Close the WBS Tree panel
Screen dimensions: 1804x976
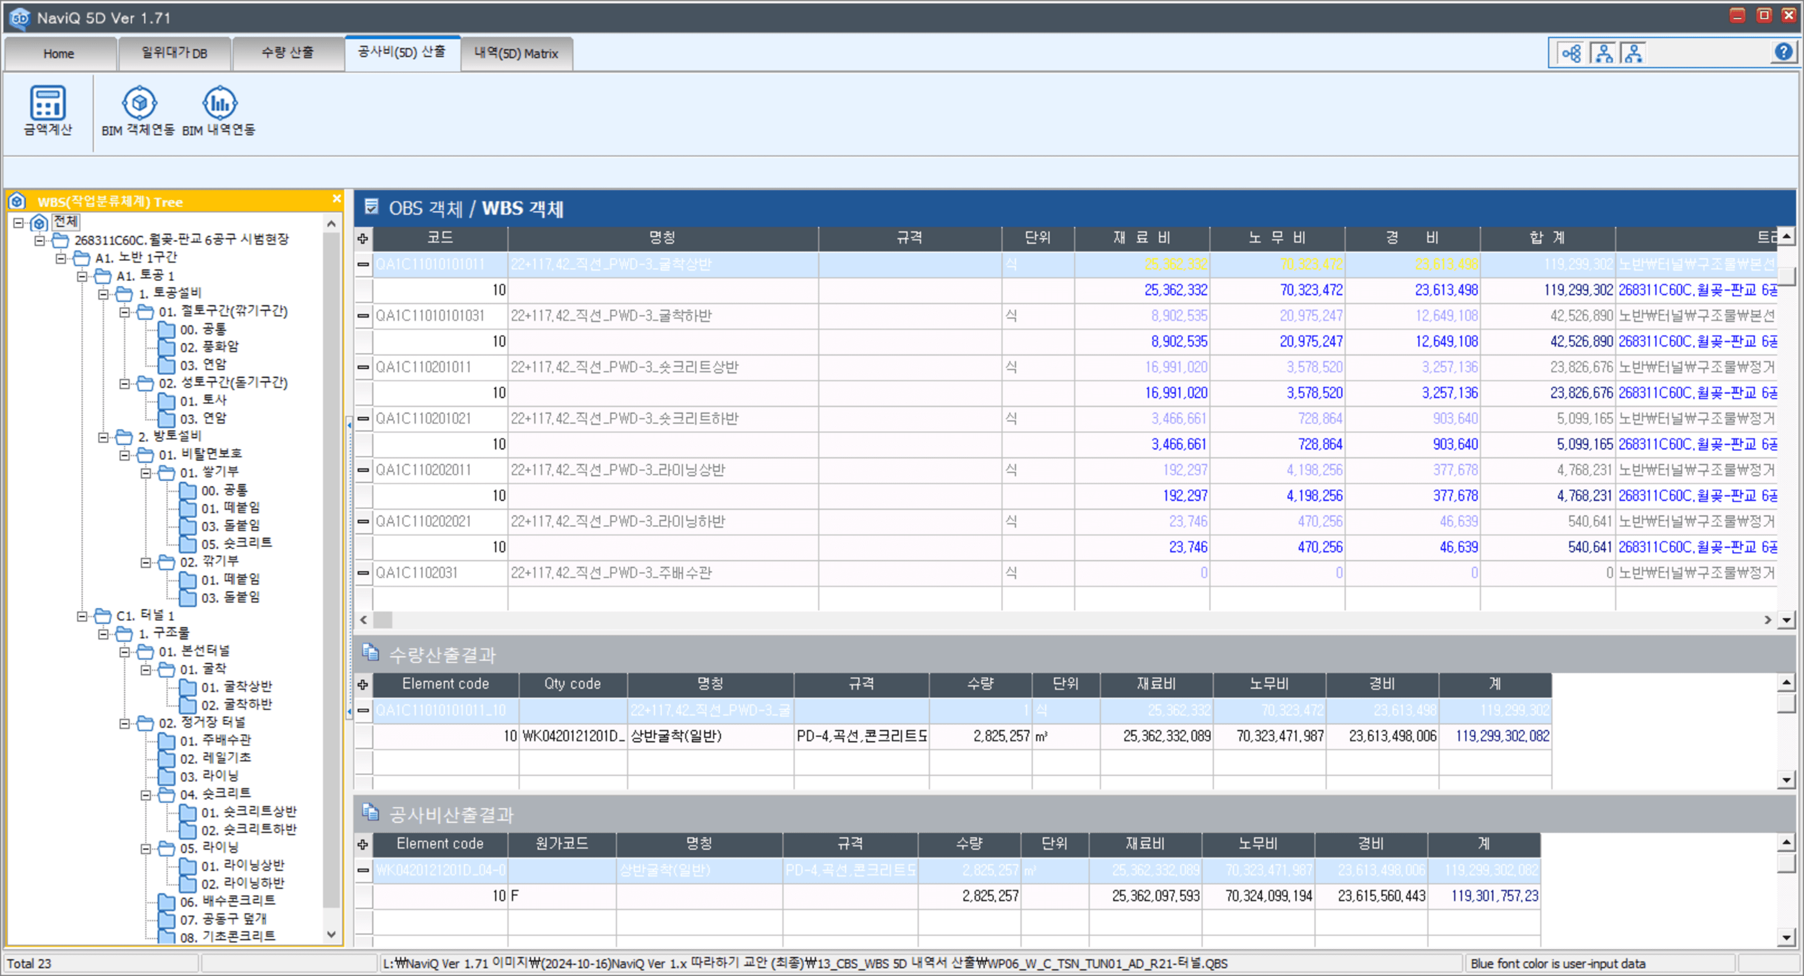(x=337, y=199)
